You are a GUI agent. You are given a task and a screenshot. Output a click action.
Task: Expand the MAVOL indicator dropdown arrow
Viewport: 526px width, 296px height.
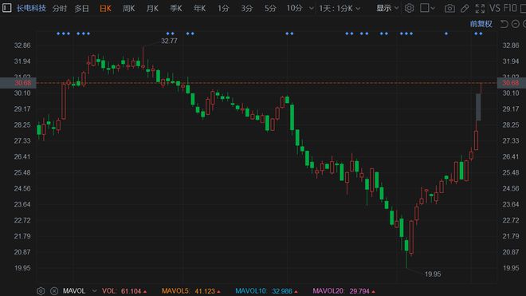pos(94,291)
